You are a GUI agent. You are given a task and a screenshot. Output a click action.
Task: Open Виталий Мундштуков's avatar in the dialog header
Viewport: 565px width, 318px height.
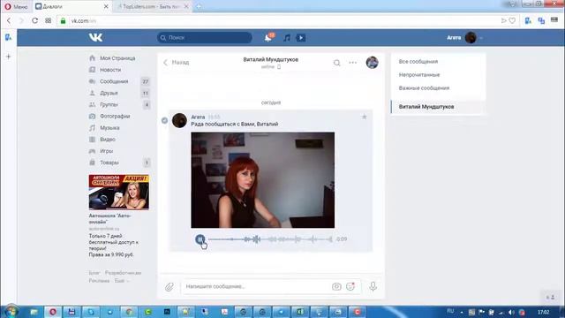(373, 63)
